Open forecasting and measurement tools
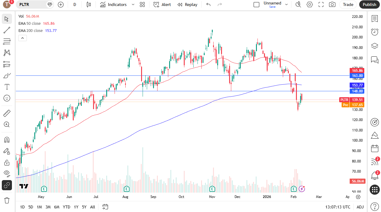This screenshot has width=381, height=212. click(7, 64)
